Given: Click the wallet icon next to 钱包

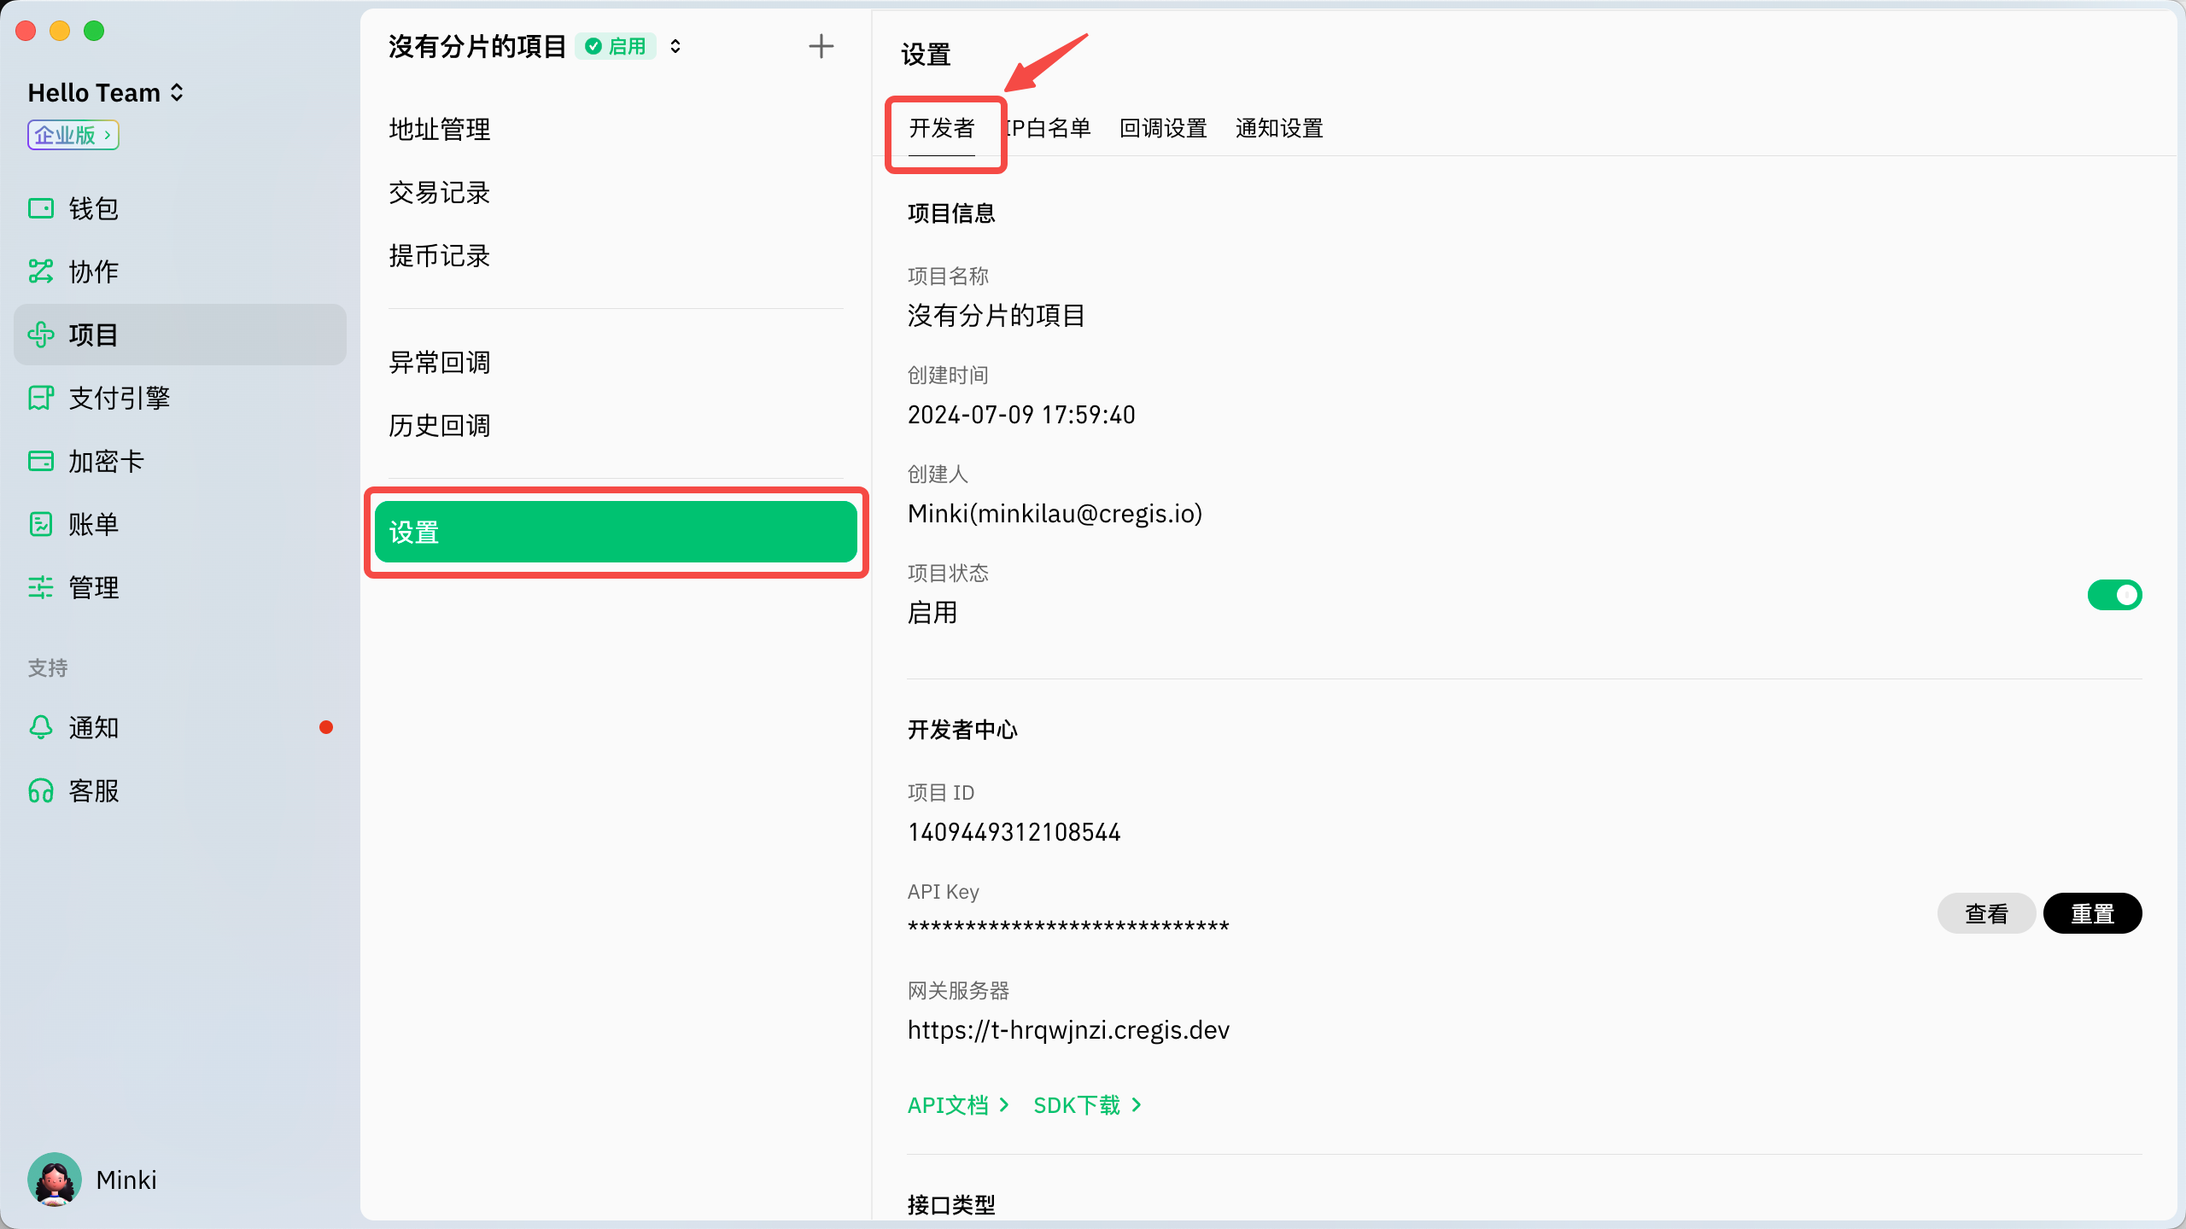Looking at the screenshot, I should (40, 208).
